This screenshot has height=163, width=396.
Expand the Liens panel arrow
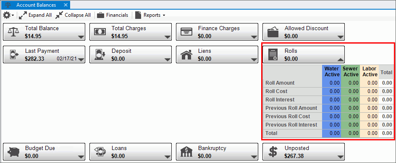click(254, 60)
